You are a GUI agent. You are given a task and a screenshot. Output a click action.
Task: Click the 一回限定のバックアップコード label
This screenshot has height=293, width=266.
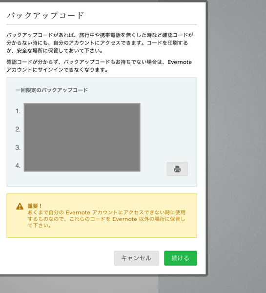[x=52, y=90]
